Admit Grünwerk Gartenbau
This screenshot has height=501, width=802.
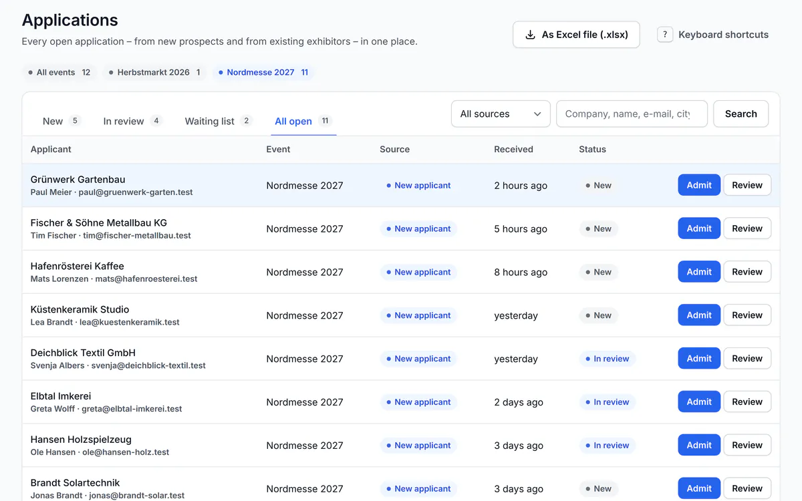tap(699, 185)
